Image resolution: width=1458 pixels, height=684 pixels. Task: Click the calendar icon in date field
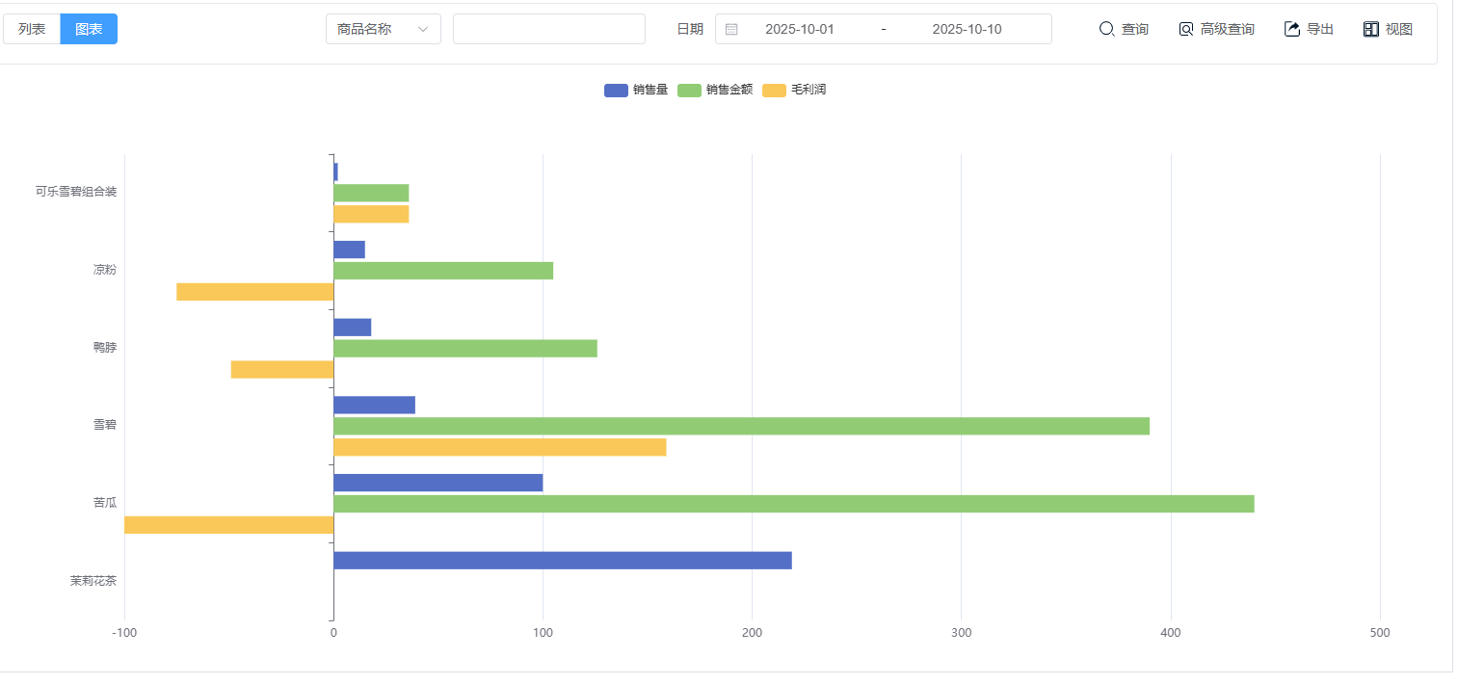click(731, 29)
